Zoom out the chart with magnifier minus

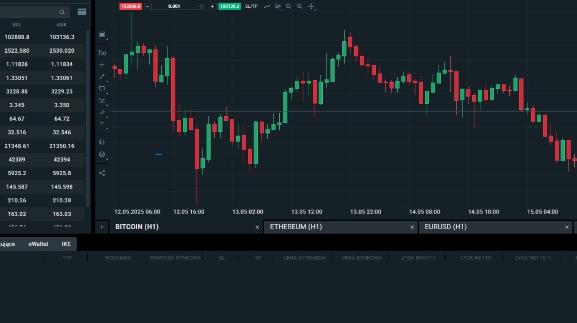288,7
